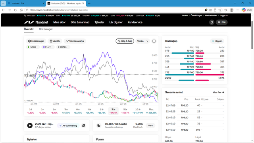Open the tab actions dropdown
254x143 pixels.
[3, 4]
